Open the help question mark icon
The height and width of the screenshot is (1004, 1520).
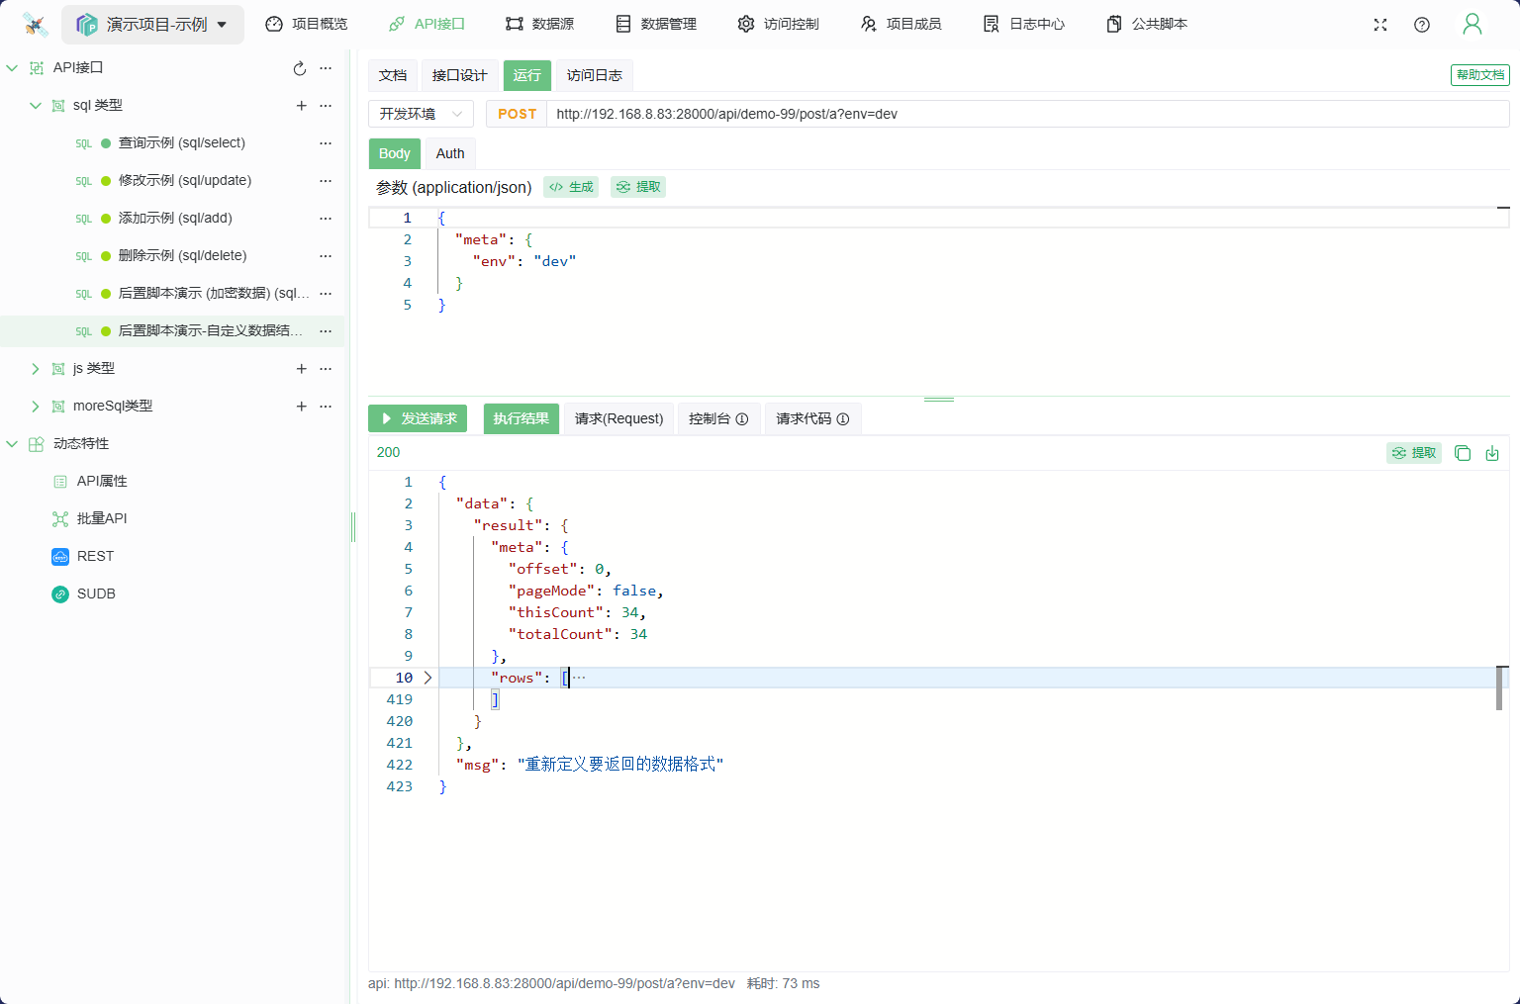coord(1422,25)
